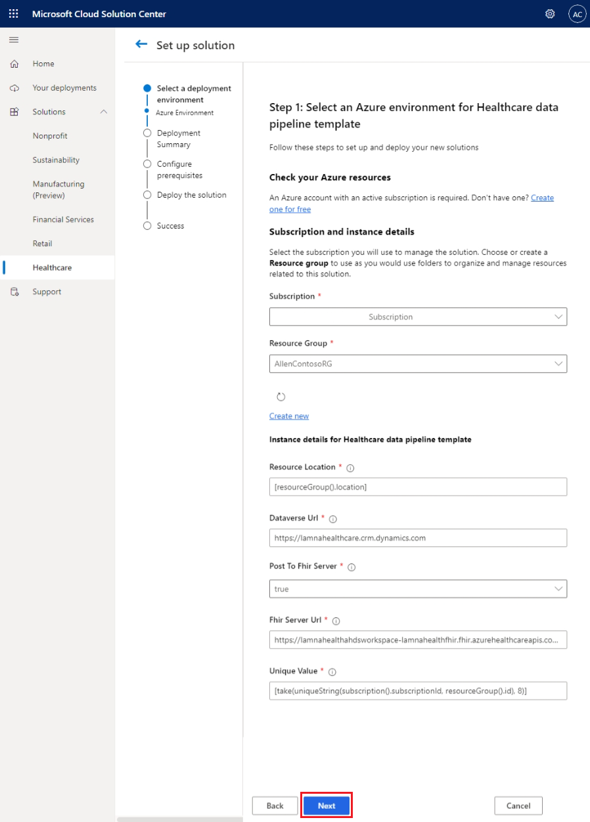Toggle the hamburger navigation menu
Image resolution: width=590 pixels, height=822 pixels.
[x=13, y=39]
